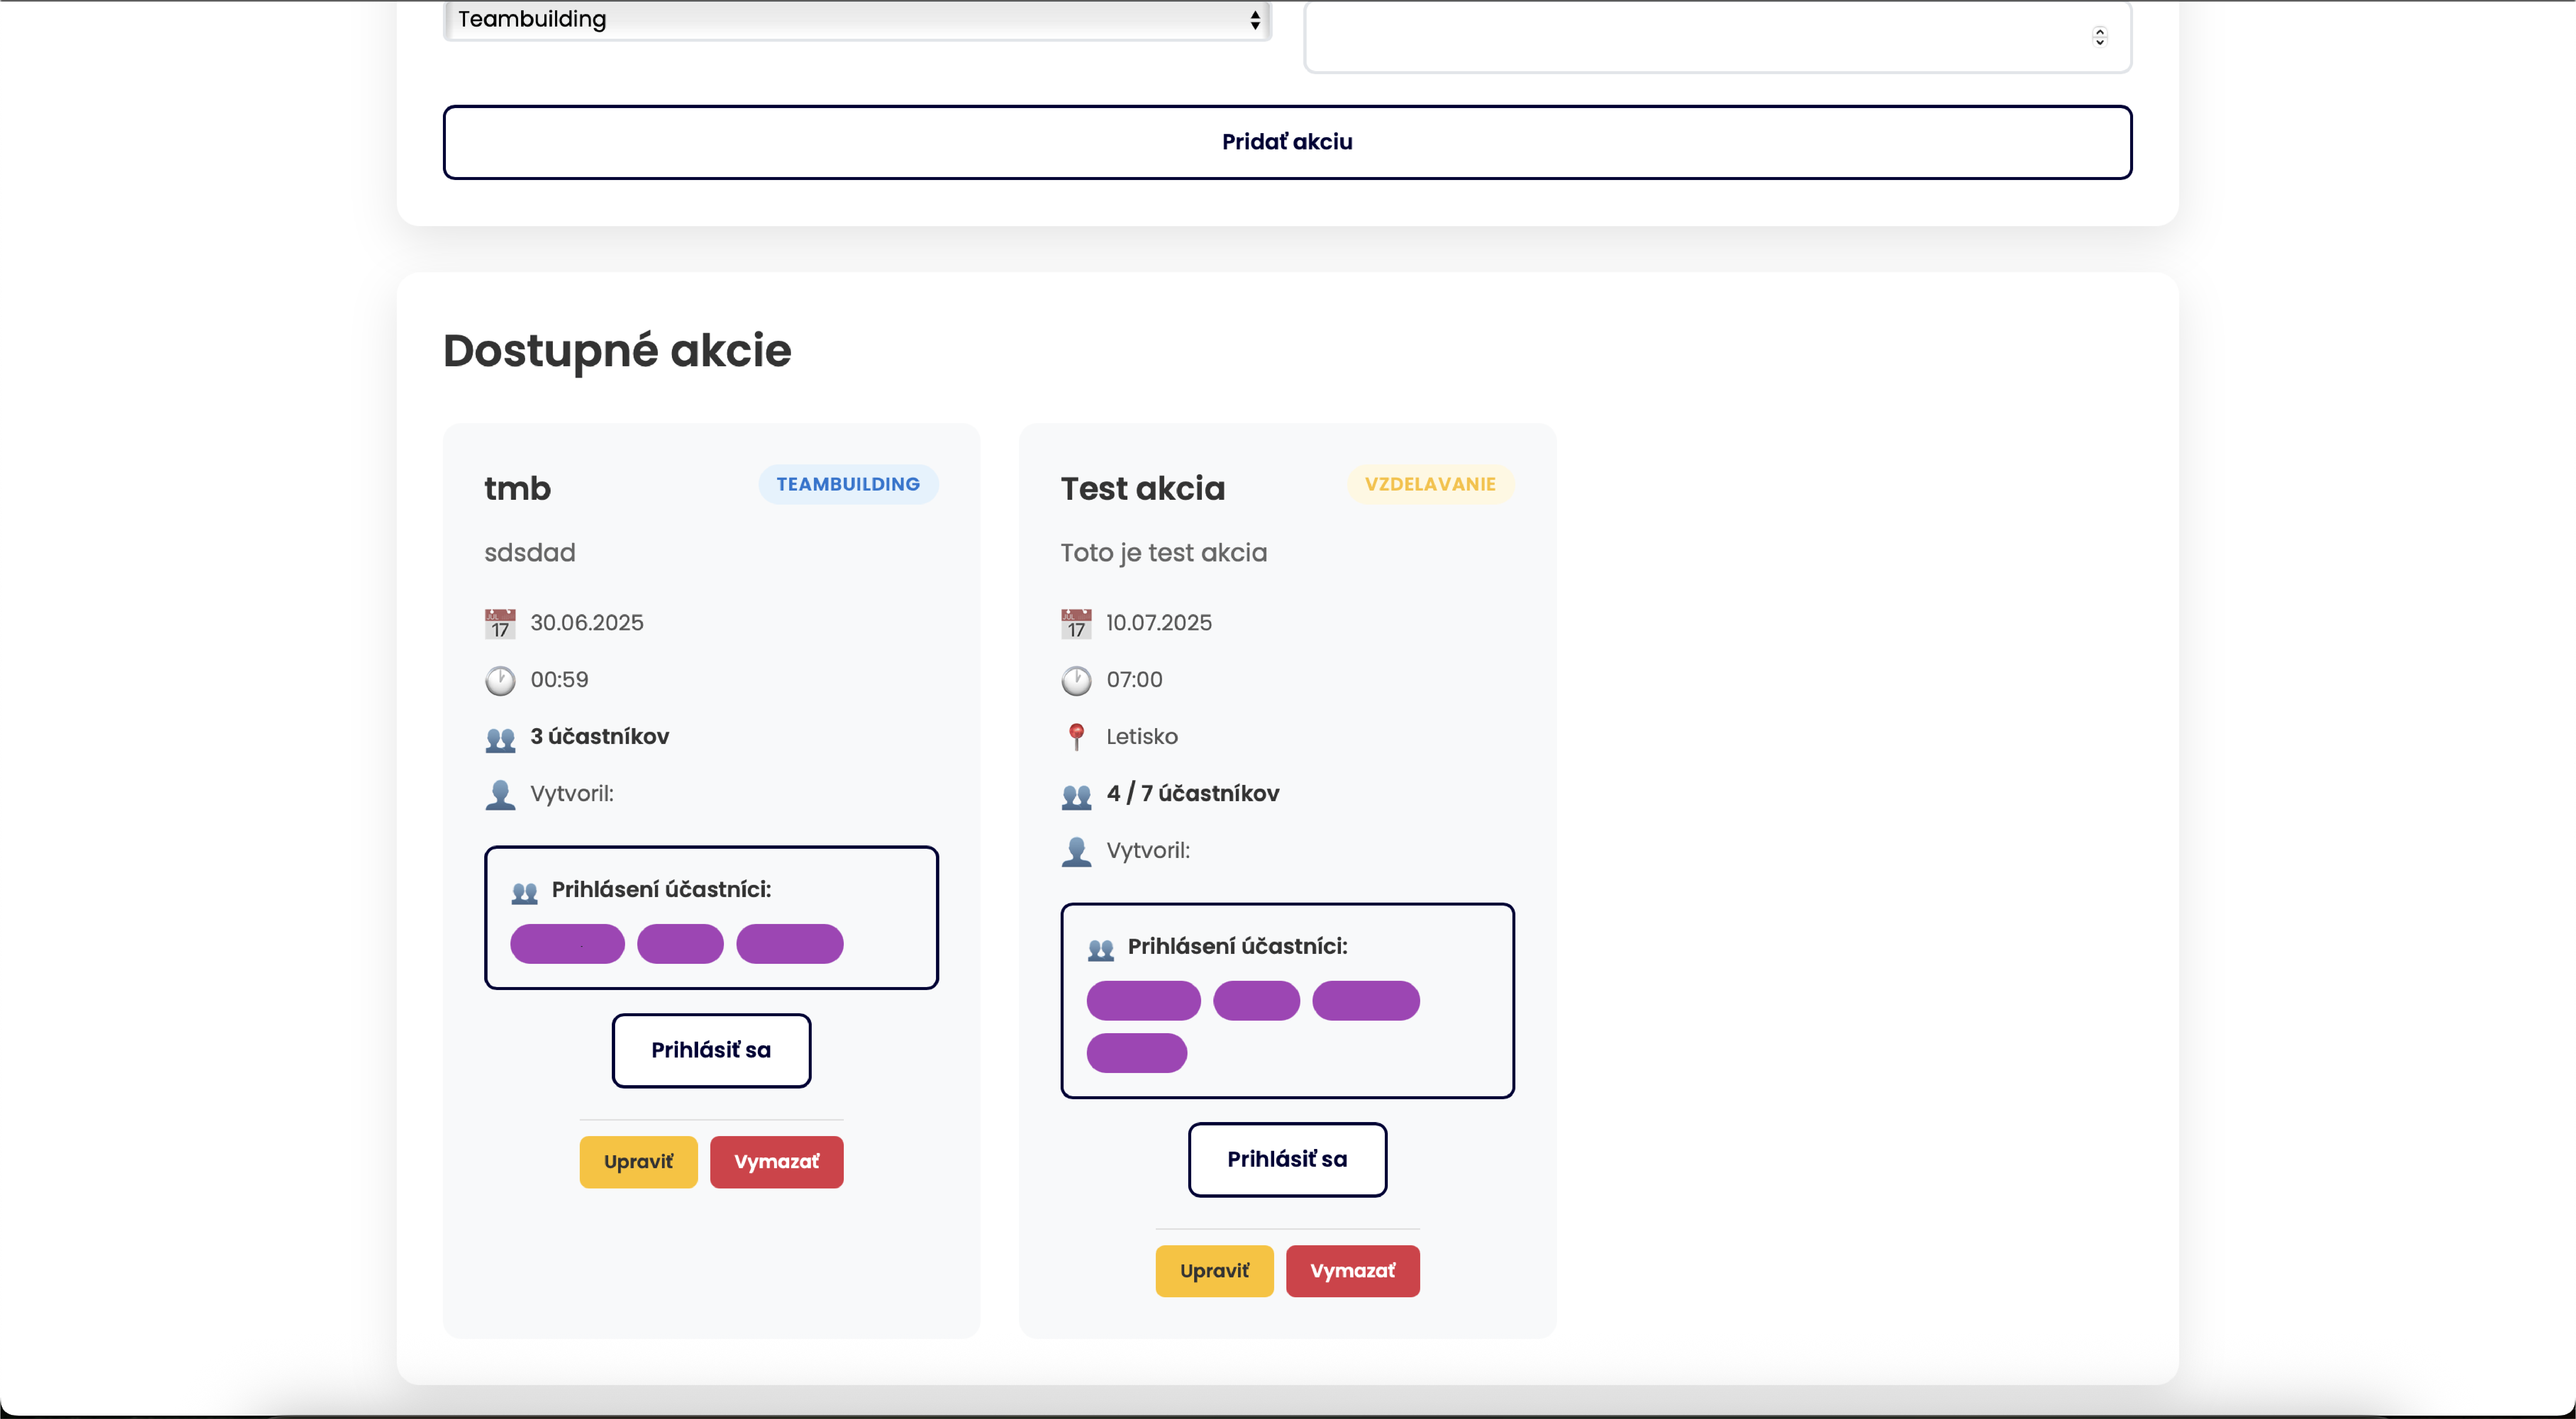
Task: Click the red location pin beside Letisko
Action: [x=1076, y=737]
